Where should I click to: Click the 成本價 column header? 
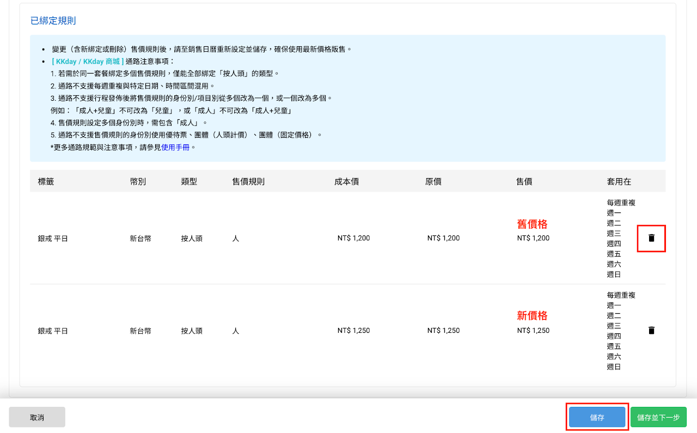346,181
